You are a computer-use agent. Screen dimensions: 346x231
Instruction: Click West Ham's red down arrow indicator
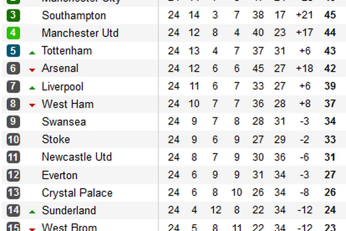pos(32,106)
